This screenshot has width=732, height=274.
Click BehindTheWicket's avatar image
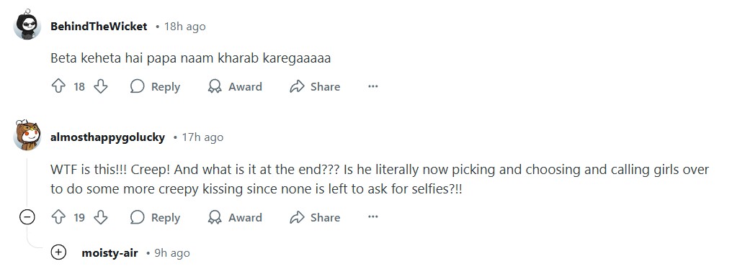pos(27,24)
